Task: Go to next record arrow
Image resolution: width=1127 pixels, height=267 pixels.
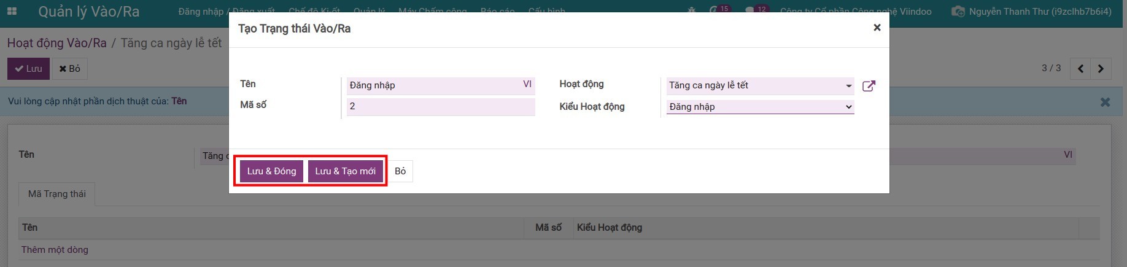Action: coord(1101,68)
